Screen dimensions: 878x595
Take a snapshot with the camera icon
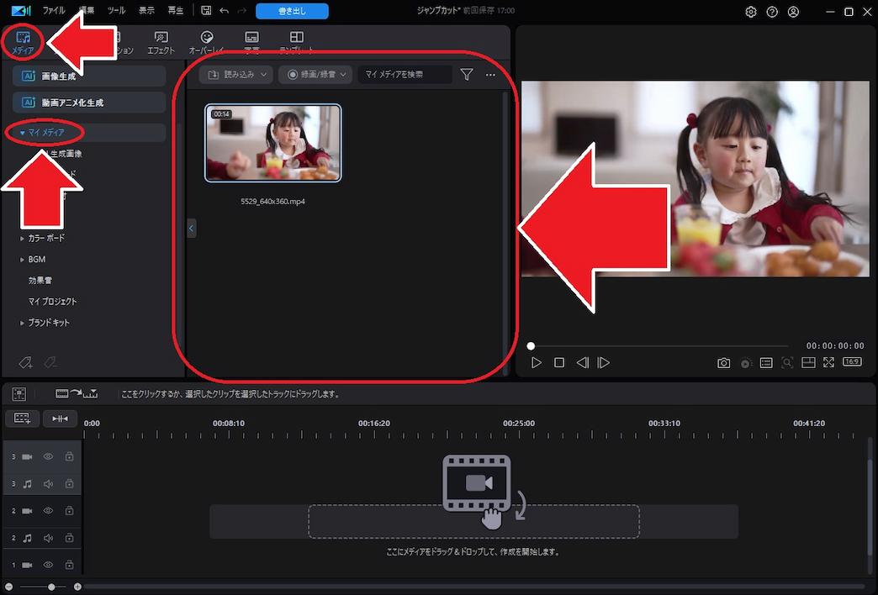pos(723,362)
